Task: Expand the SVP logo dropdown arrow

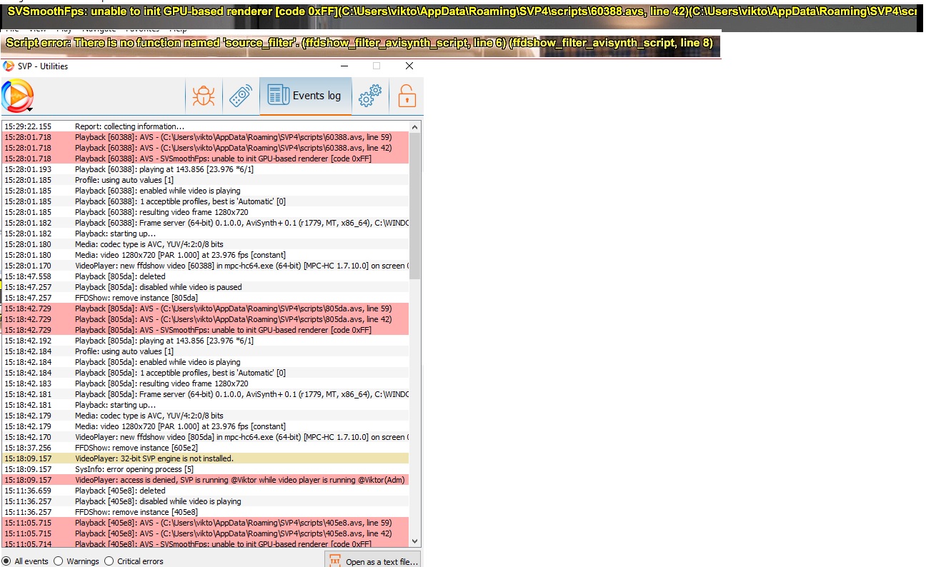Action: click(x=29, y=109)
